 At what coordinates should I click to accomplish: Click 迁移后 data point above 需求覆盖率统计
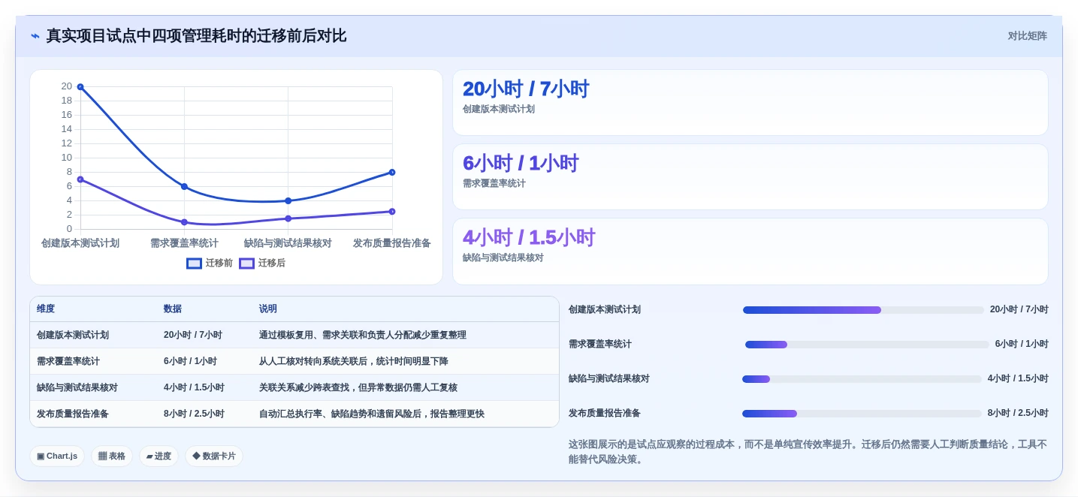(184, 222)
